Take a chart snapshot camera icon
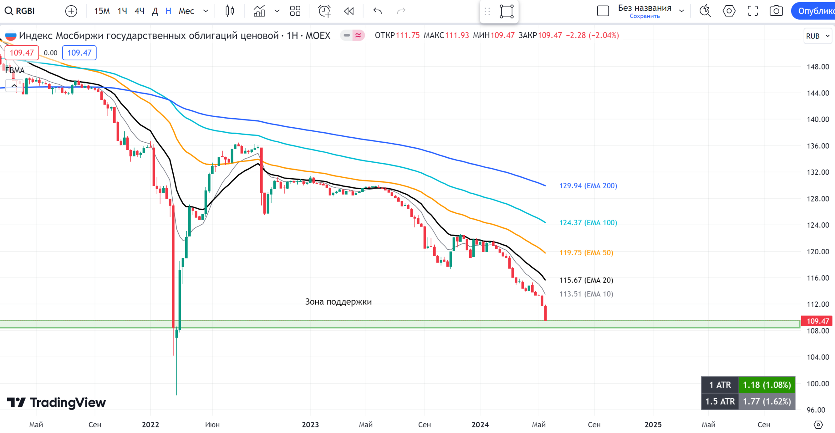Screen dimensions: 835x433 pos(776,11)
